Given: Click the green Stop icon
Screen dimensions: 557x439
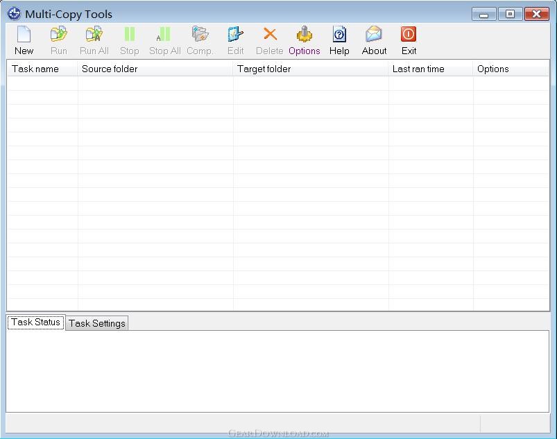Looking at the screenshot, I should (x=130, y=34).
